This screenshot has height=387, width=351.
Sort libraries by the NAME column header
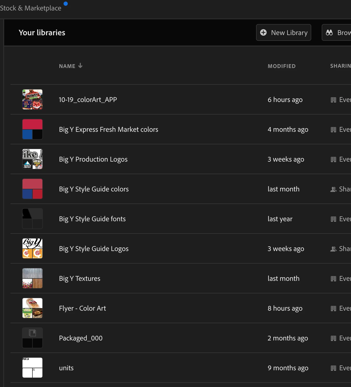click(67, 66)
